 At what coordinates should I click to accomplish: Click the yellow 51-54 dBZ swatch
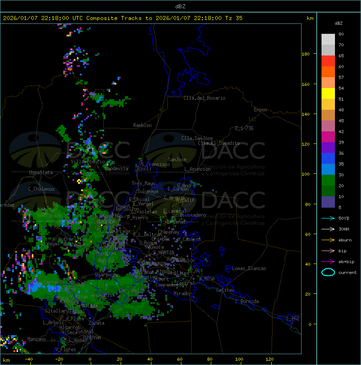[328, 93]
